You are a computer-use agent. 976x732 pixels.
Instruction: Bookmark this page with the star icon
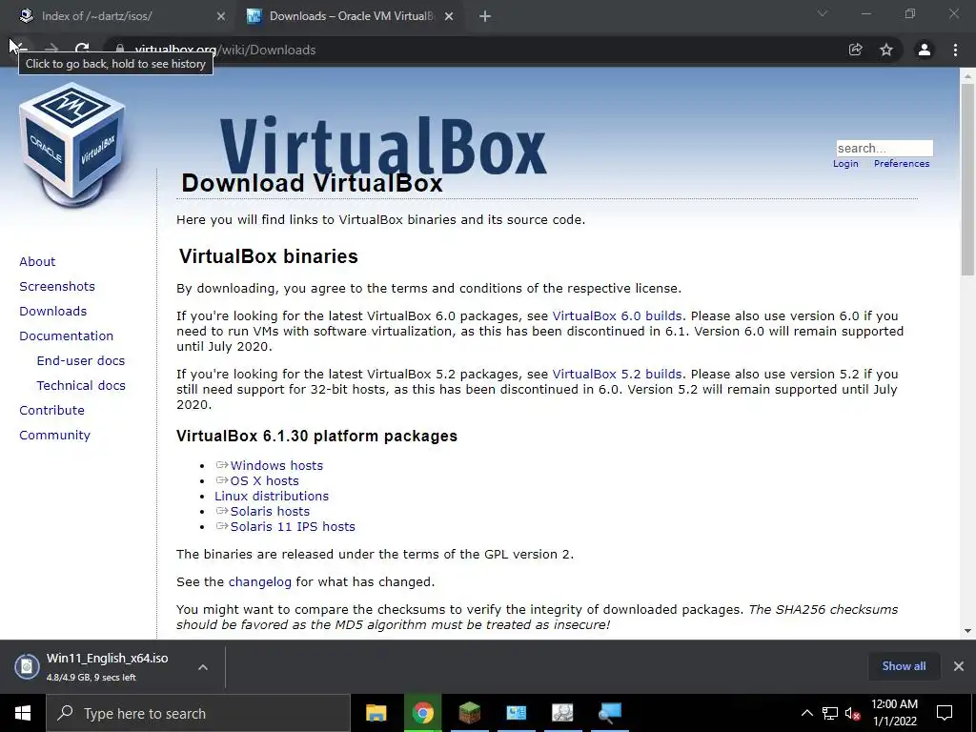pos(886,50)
